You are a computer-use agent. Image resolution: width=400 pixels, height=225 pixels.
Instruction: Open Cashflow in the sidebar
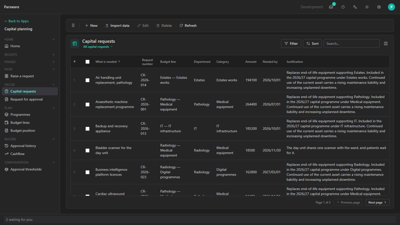(x=30, y=154)
